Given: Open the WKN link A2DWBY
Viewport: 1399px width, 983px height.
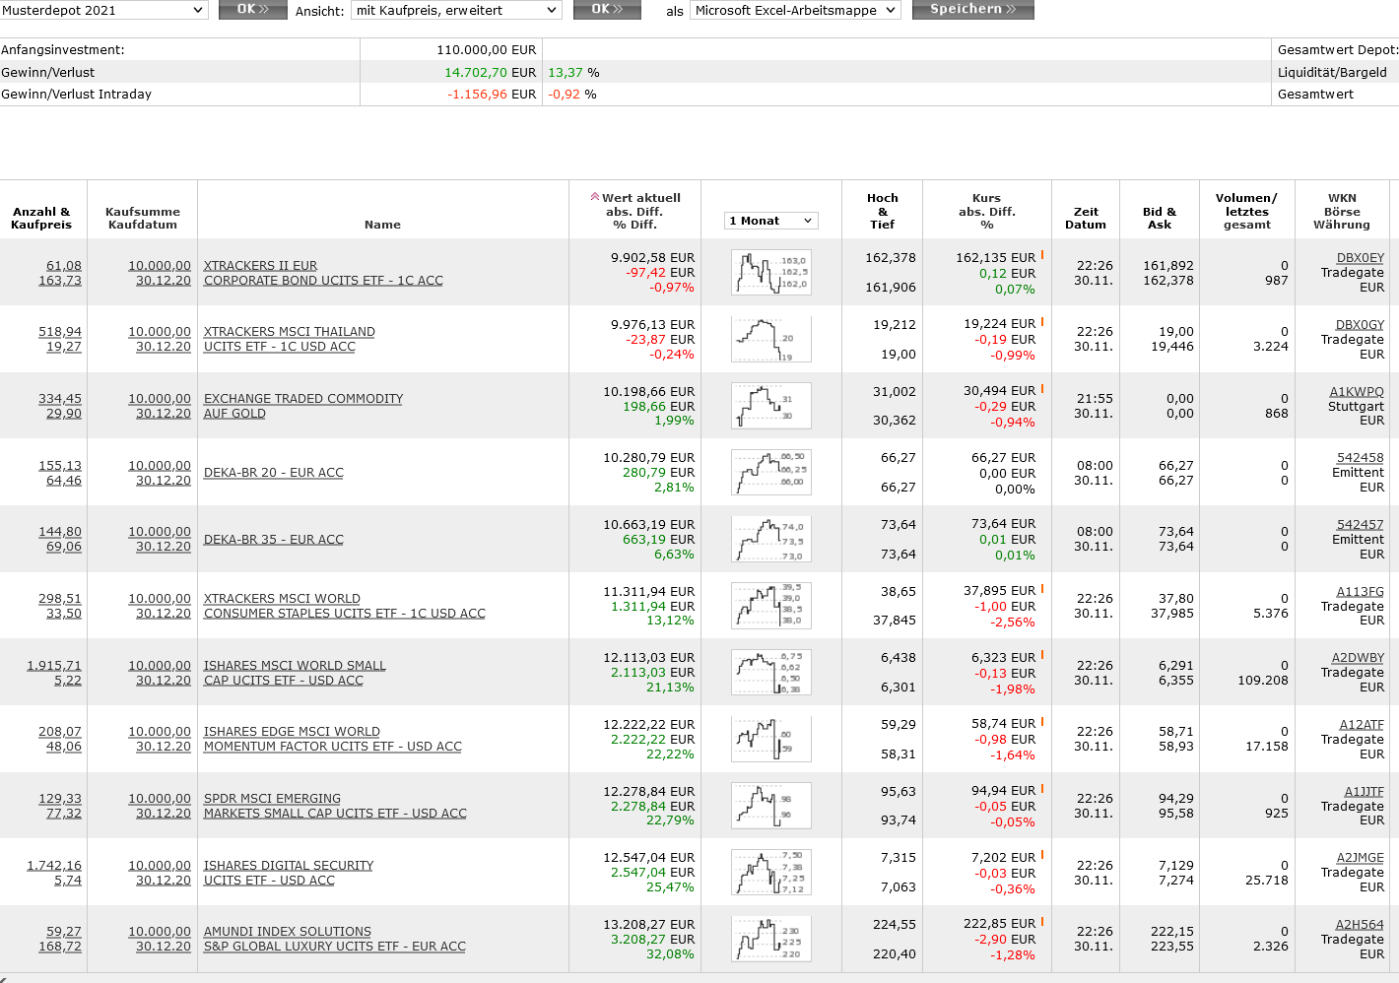Looking at the screenshot, I should click(1358, 658).
